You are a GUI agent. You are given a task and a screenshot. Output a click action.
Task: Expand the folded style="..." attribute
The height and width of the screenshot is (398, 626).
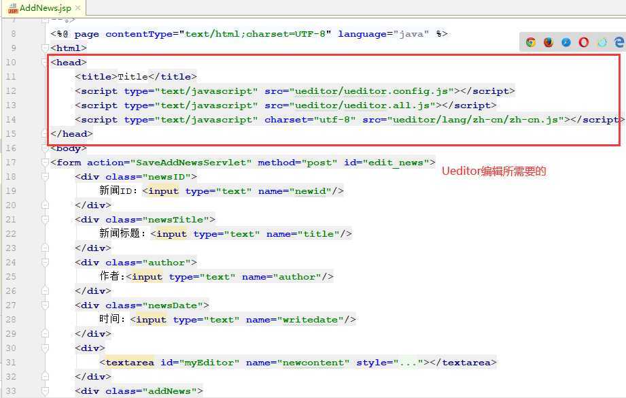[408, 363]
